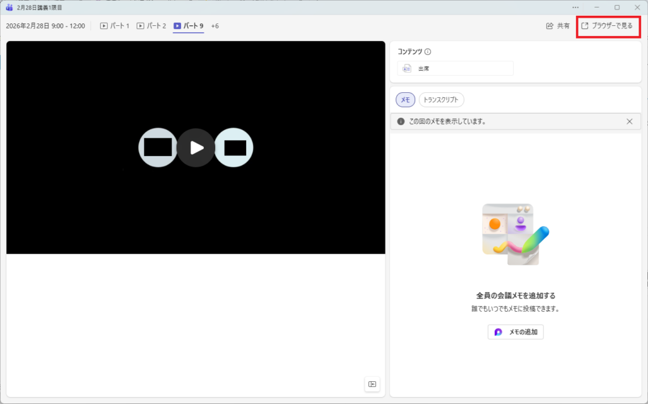Open the 出席 attendance file
The height and width of the screenshot is (404, 648).
(455, 68)
